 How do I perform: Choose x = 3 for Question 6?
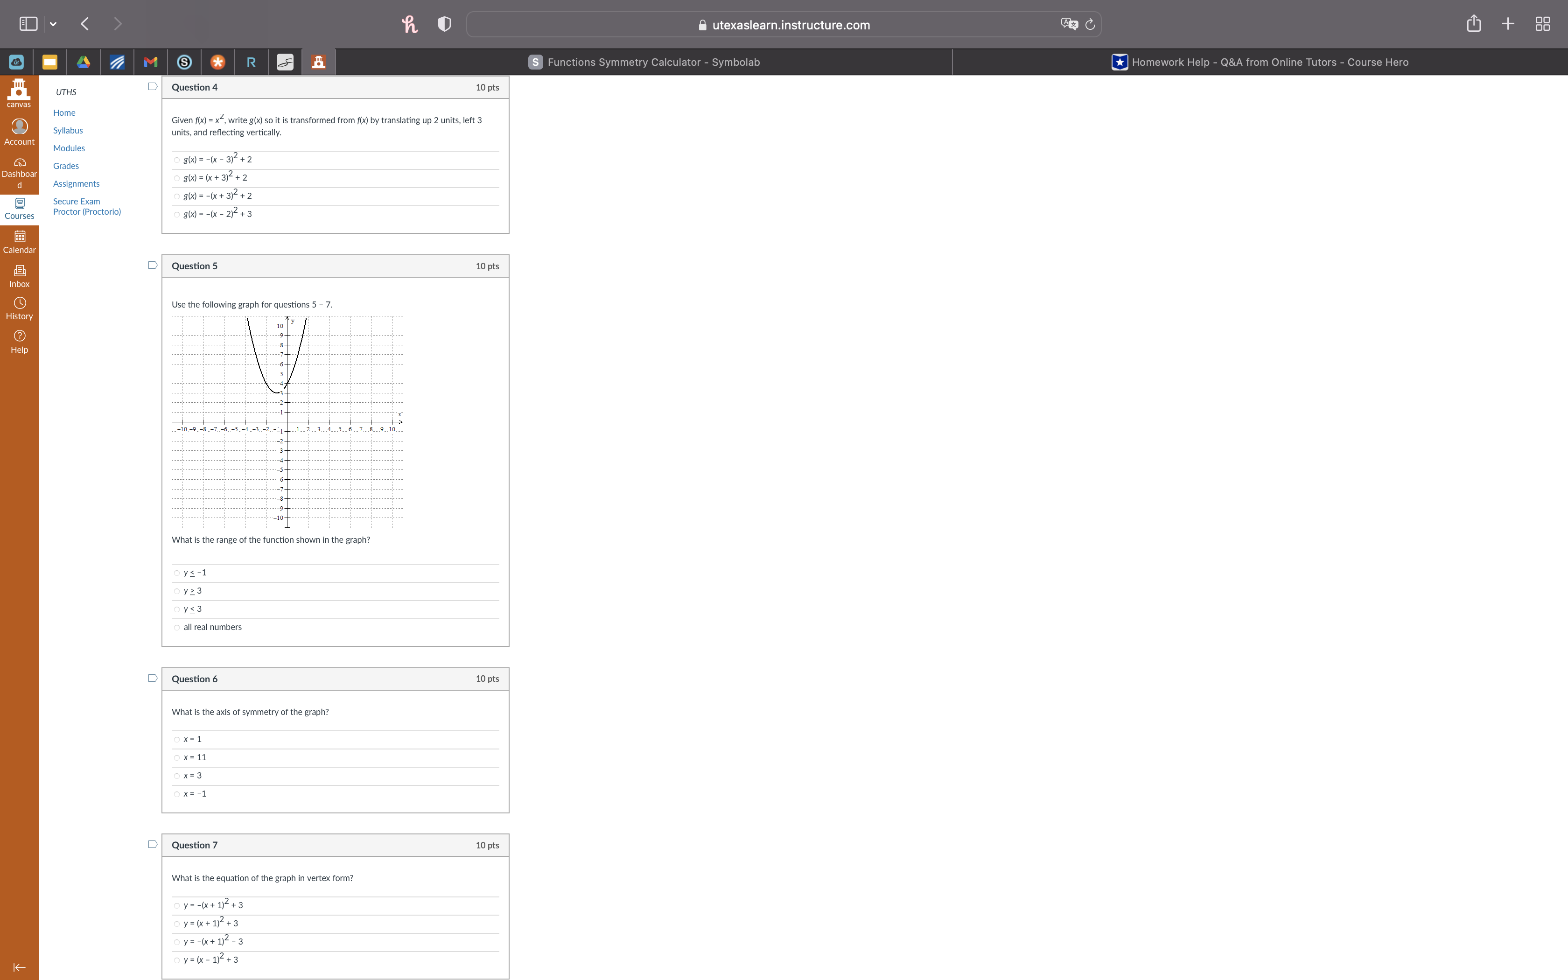[x=177, y=776]
